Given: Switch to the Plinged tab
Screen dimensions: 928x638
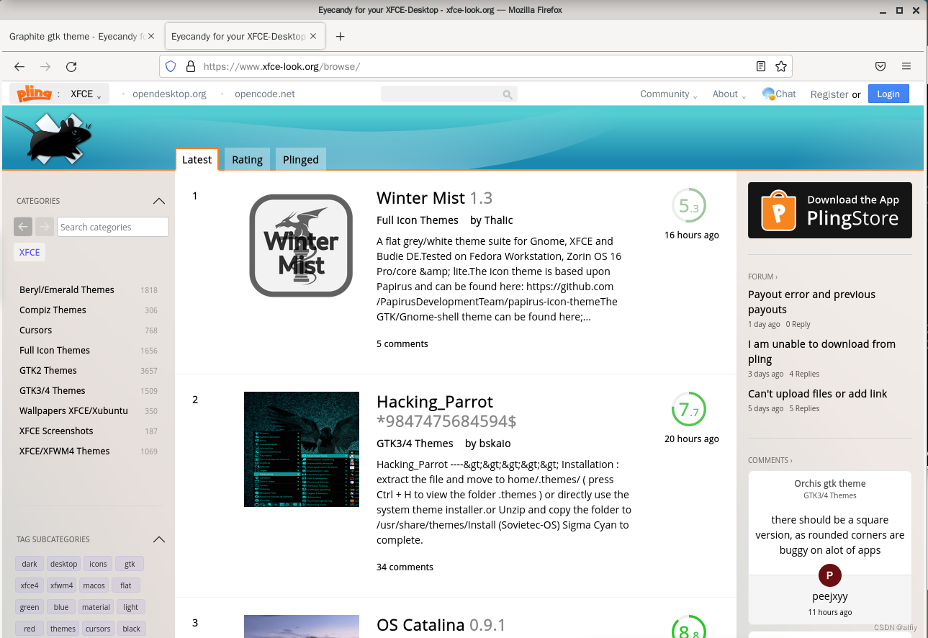Looking at the screenshot, I should point(301,159).
